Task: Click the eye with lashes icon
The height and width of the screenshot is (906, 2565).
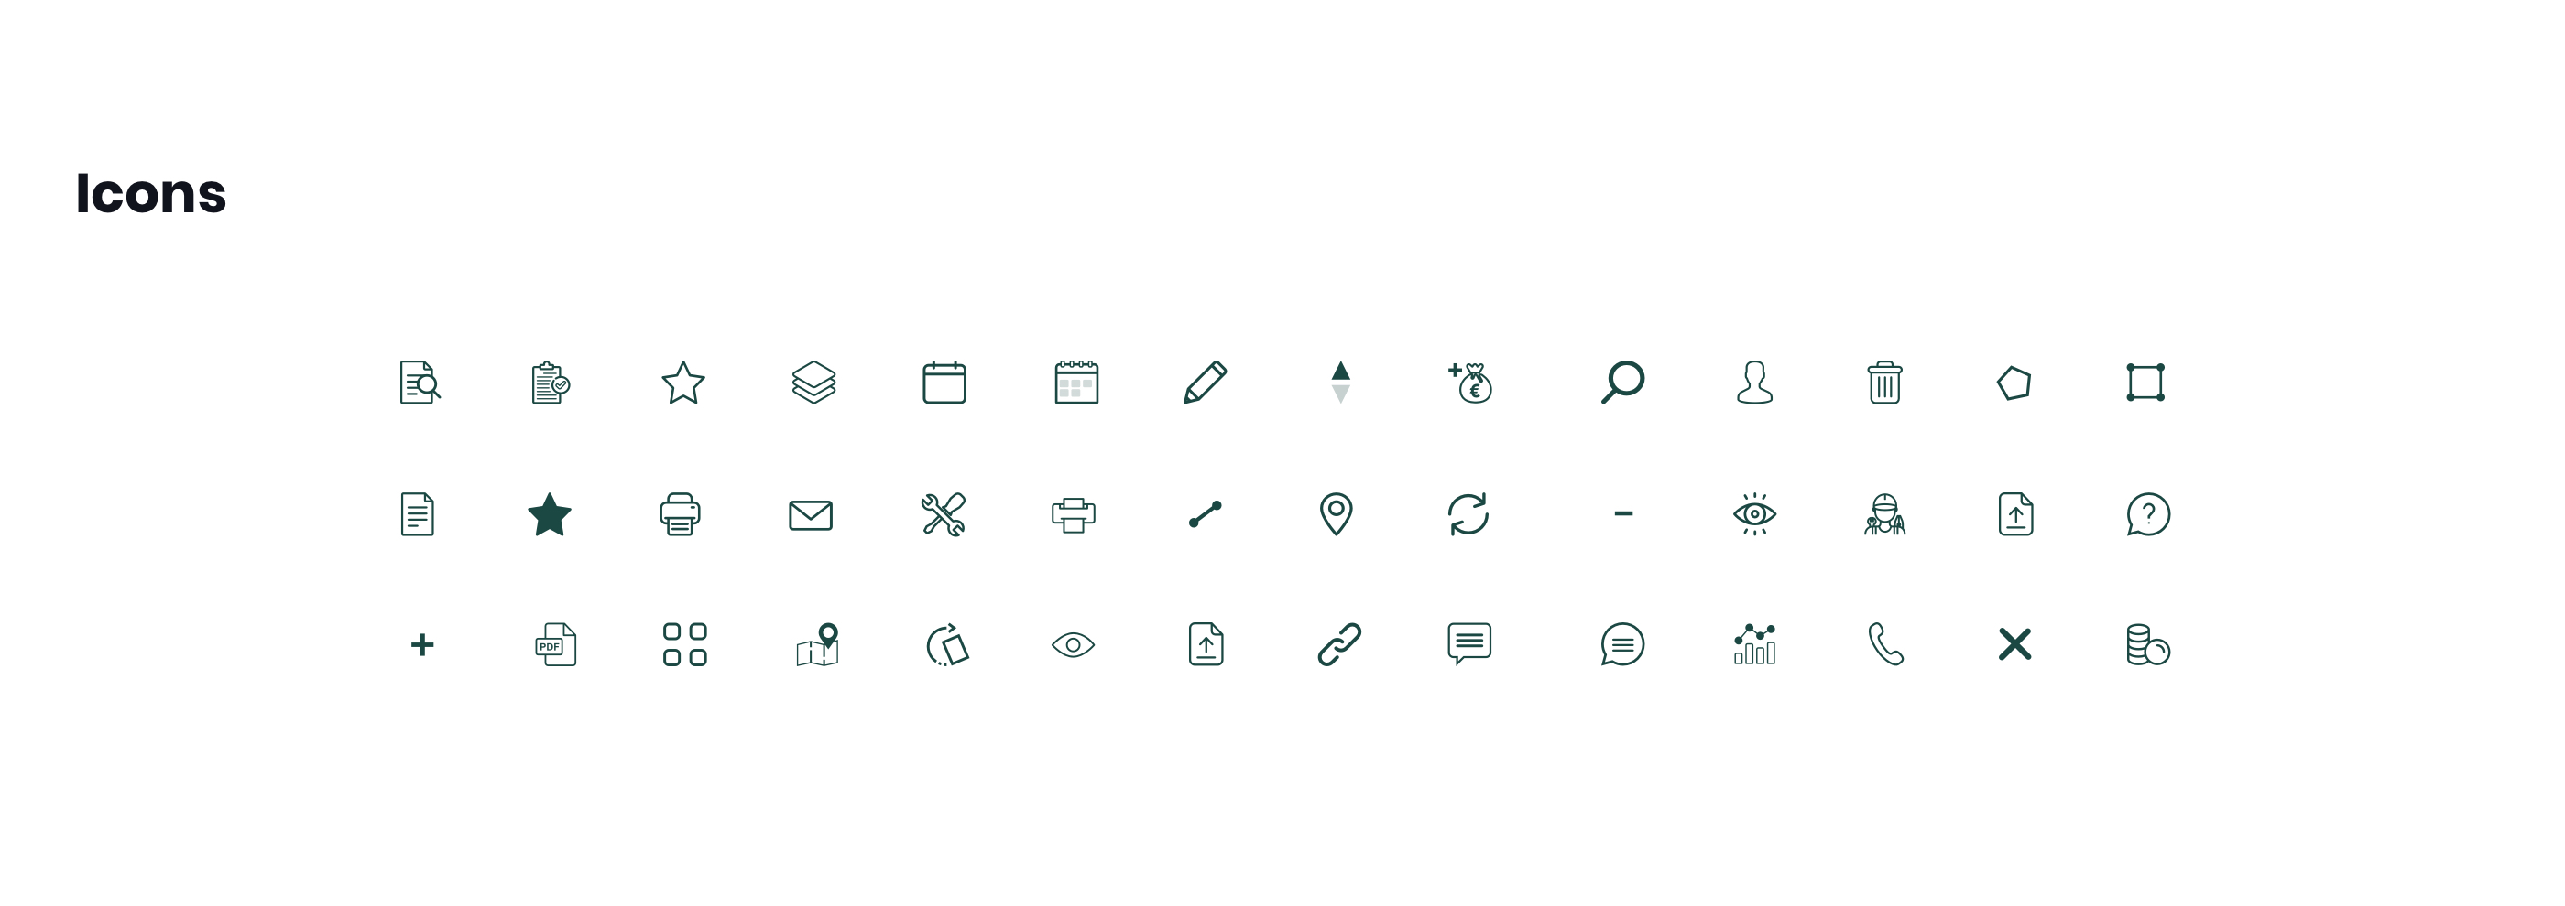Action: tap(1754, 514)
